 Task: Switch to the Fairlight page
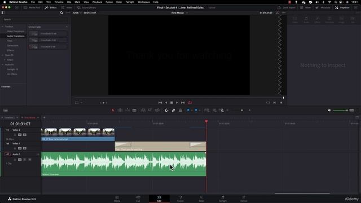coord(223,198)
